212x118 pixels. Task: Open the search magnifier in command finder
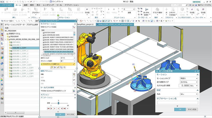187,5
